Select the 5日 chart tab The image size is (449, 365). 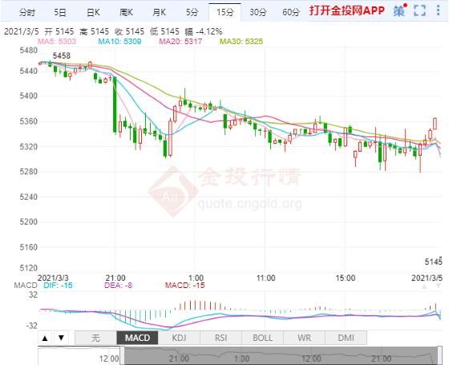point(60,12)
